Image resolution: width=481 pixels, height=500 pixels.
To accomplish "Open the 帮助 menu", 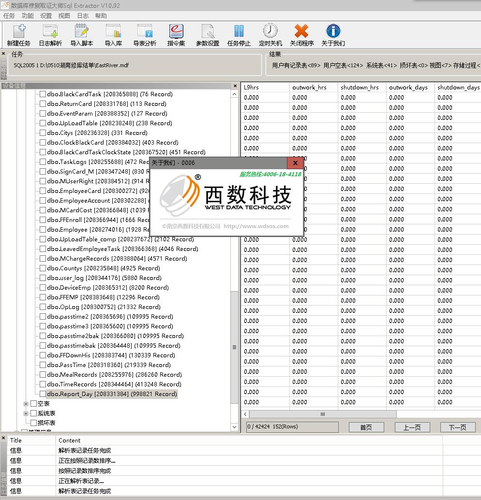I will coord(101,15).
